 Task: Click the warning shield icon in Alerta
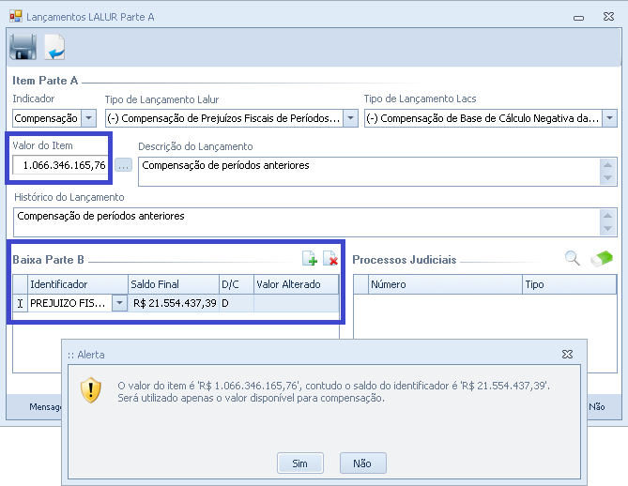coord(91,390)
